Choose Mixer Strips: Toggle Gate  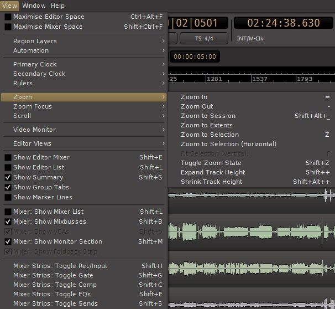pos(84,275)
